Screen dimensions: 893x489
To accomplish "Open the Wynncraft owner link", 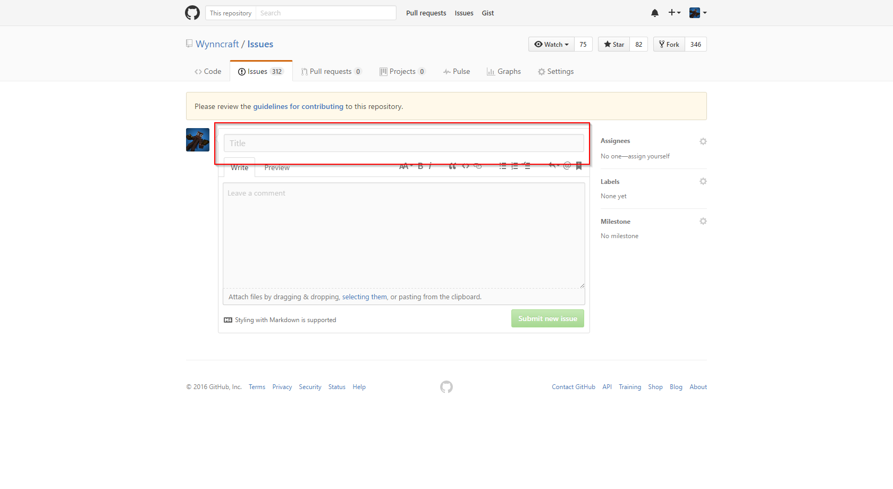I will [x=217, y=44].
